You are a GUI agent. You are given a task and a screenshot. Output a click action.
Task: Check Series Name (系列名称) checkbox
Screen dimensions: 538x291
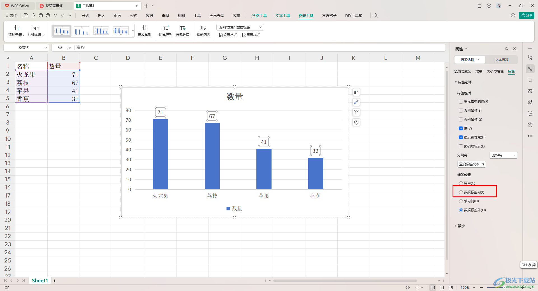click(x=461, y=111)
